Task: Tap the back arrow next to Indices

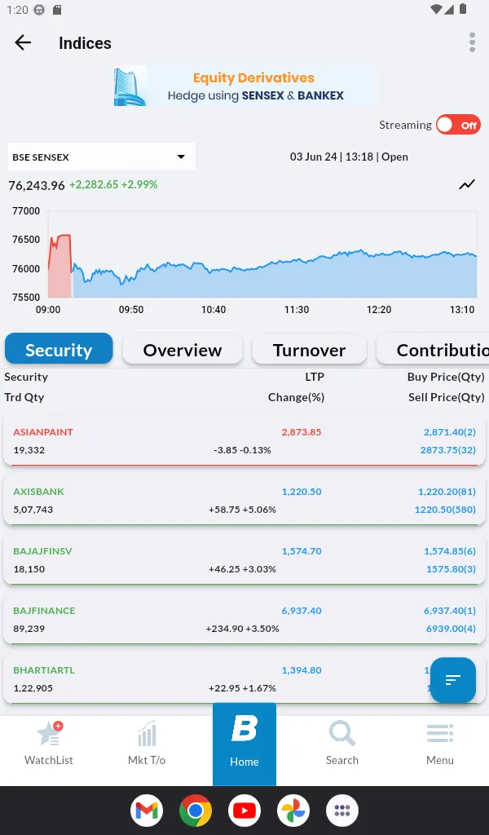Action: (x=23, y=42)
